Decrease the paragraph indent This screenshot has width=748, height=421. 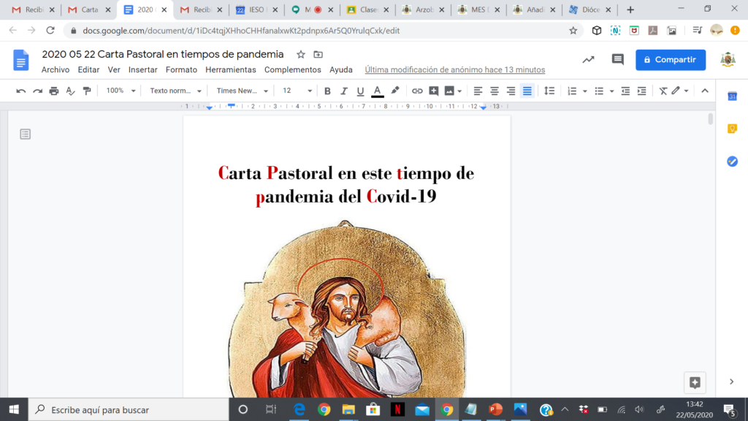click(625, 91)
